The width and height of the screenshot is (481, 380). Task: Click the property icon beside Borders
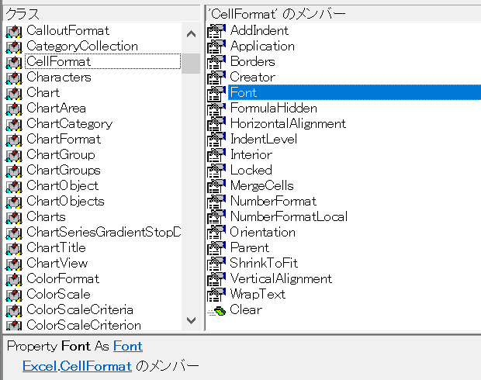pyautogui.click(x=216, y=61)
